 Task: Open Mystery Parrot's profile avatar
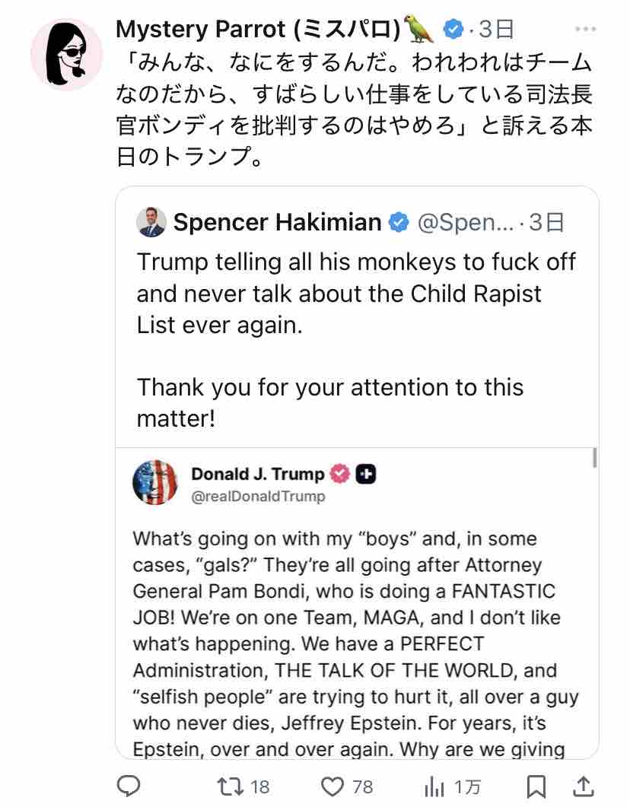pyautogui.click(x=66, y=54)
